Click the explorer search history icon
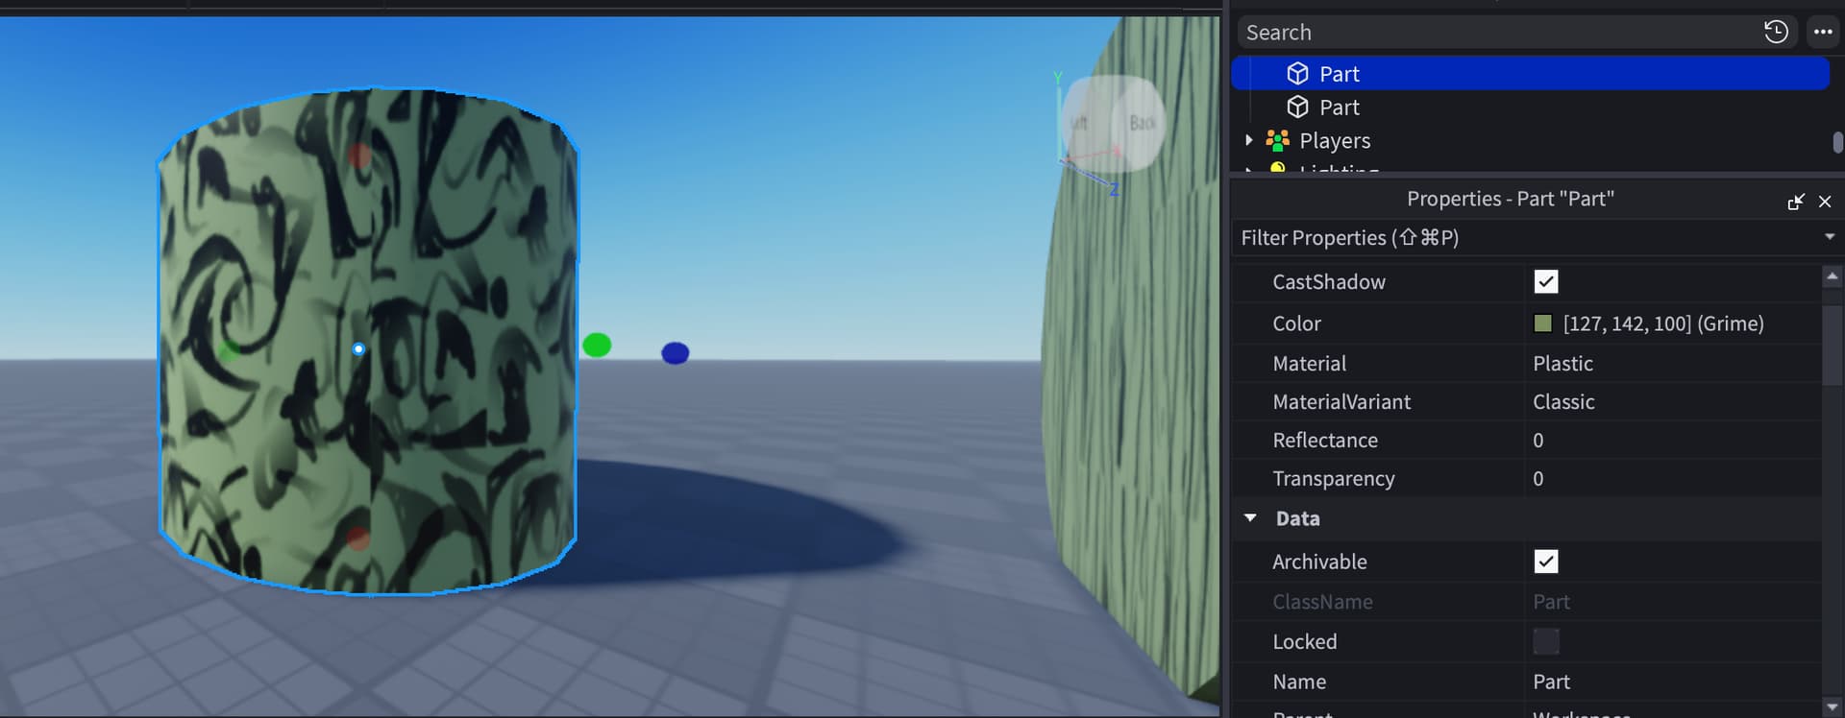The image size is (1845, 718). pos(1776,32)
